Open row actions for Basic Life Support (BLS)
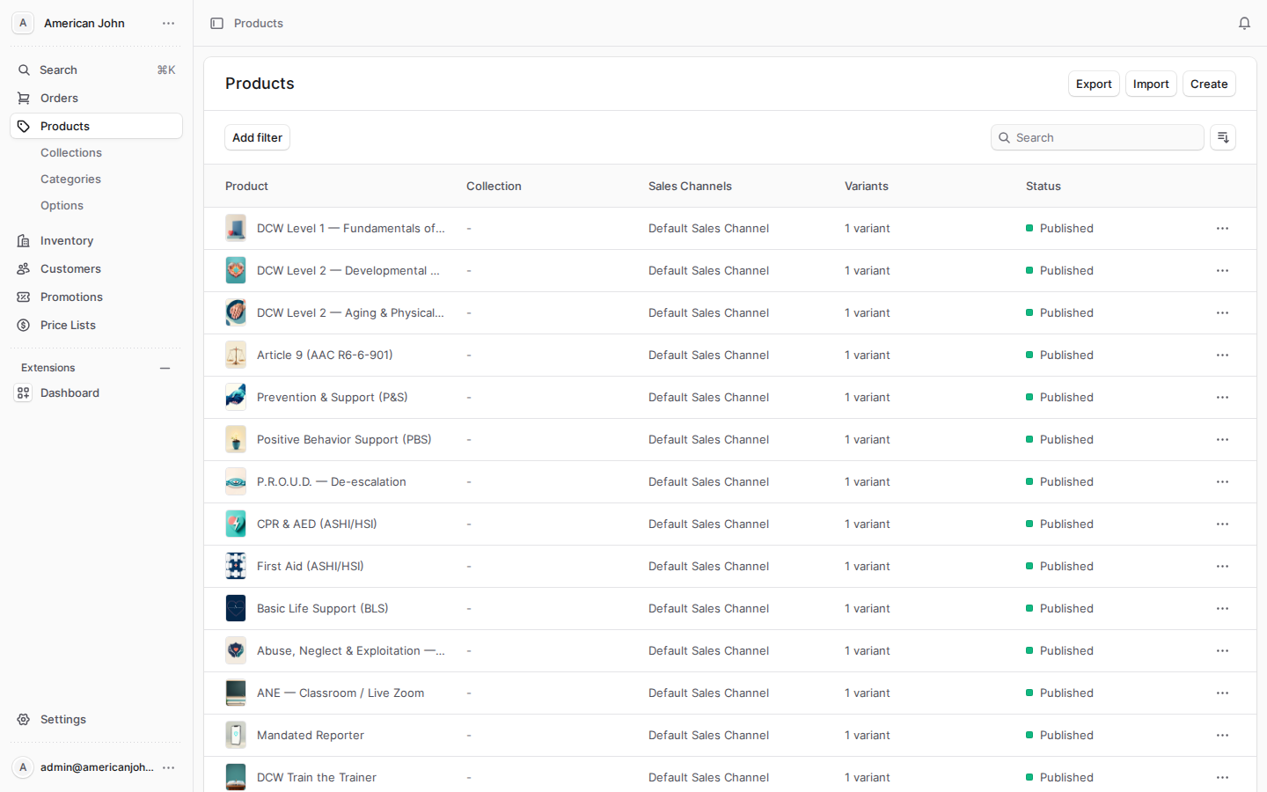Viewport: 1267px width, 792px height. 1222,609
